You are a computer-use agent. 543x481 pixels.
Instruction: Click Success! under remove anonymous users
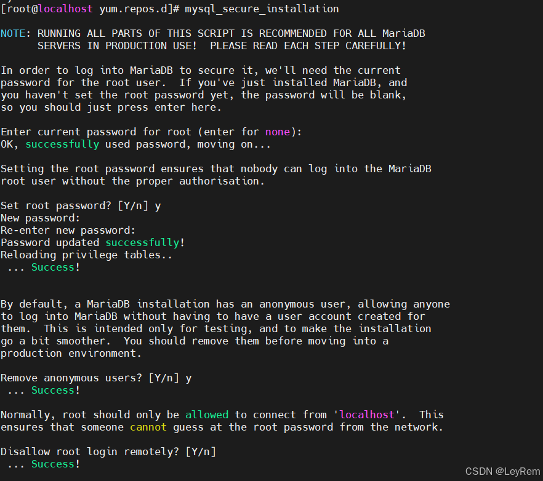pos(56,391)
